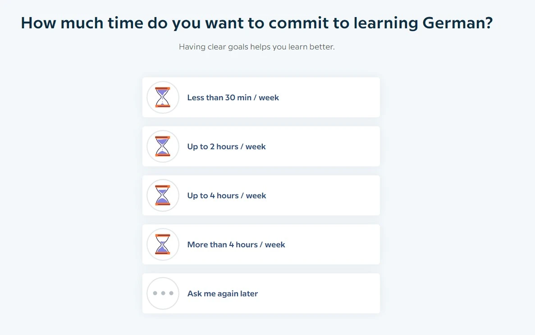Click the 'Ask me again later' text
Image resolution: width=535 pixels, height=335 pixels.
(223, 294)
